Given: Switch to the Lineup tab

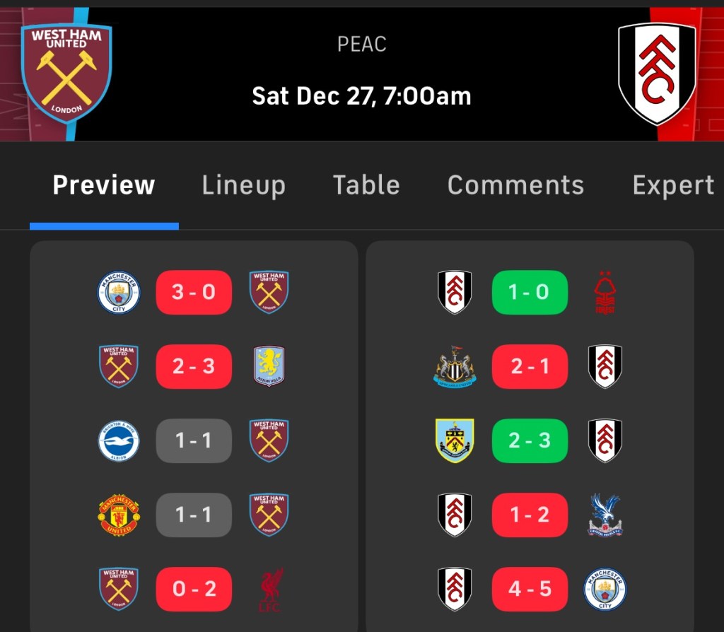Looking at the screenshot, I should (243, 185).
